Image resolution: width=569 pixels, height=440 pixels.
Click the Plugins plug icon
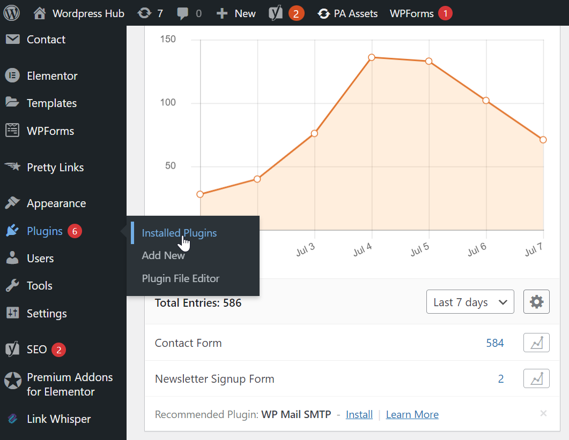click(x=12, y=231)
